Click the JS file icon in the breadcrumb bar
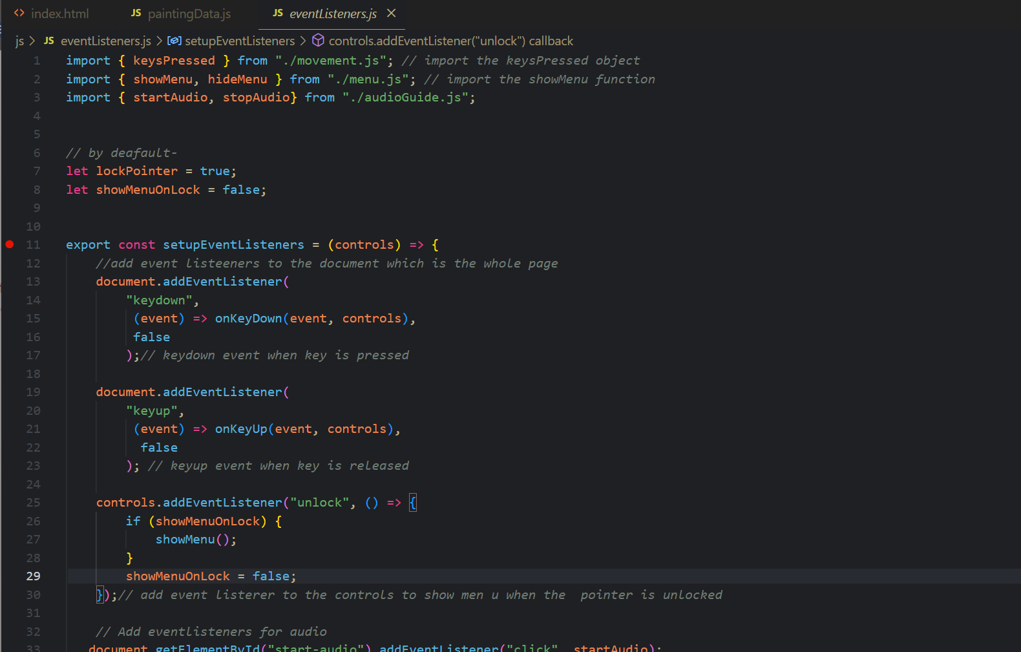Viewport: 1021px width, 652px height. (x=49, y=41)
